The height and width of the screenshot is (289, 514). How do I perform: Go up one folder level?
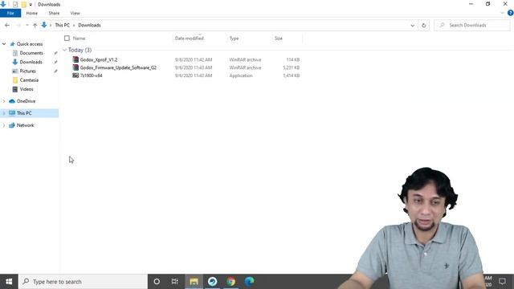pyautogui.click(x=35, y=25)
